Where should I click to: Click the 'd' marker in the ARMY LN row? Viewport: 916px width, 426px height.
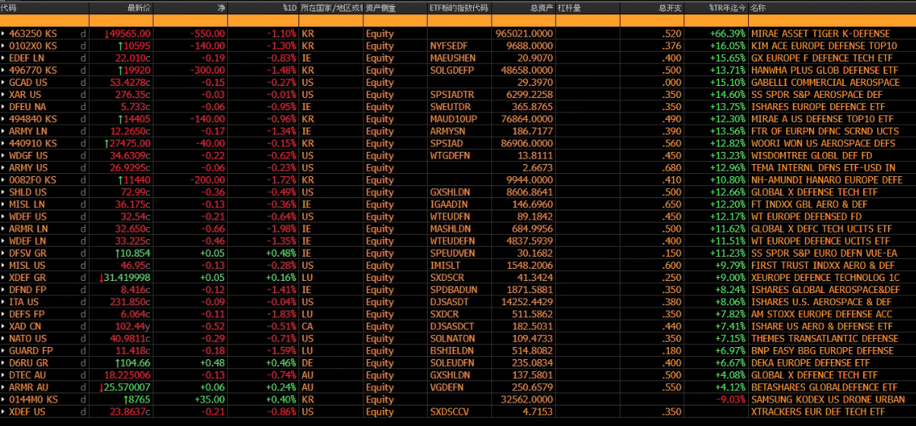click(x=84, y=131)
